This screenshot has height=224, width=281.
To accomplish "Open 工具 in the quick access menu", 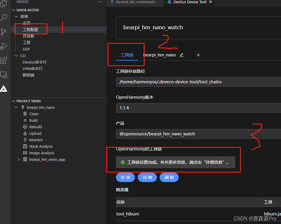I will (x=27, y=43).
